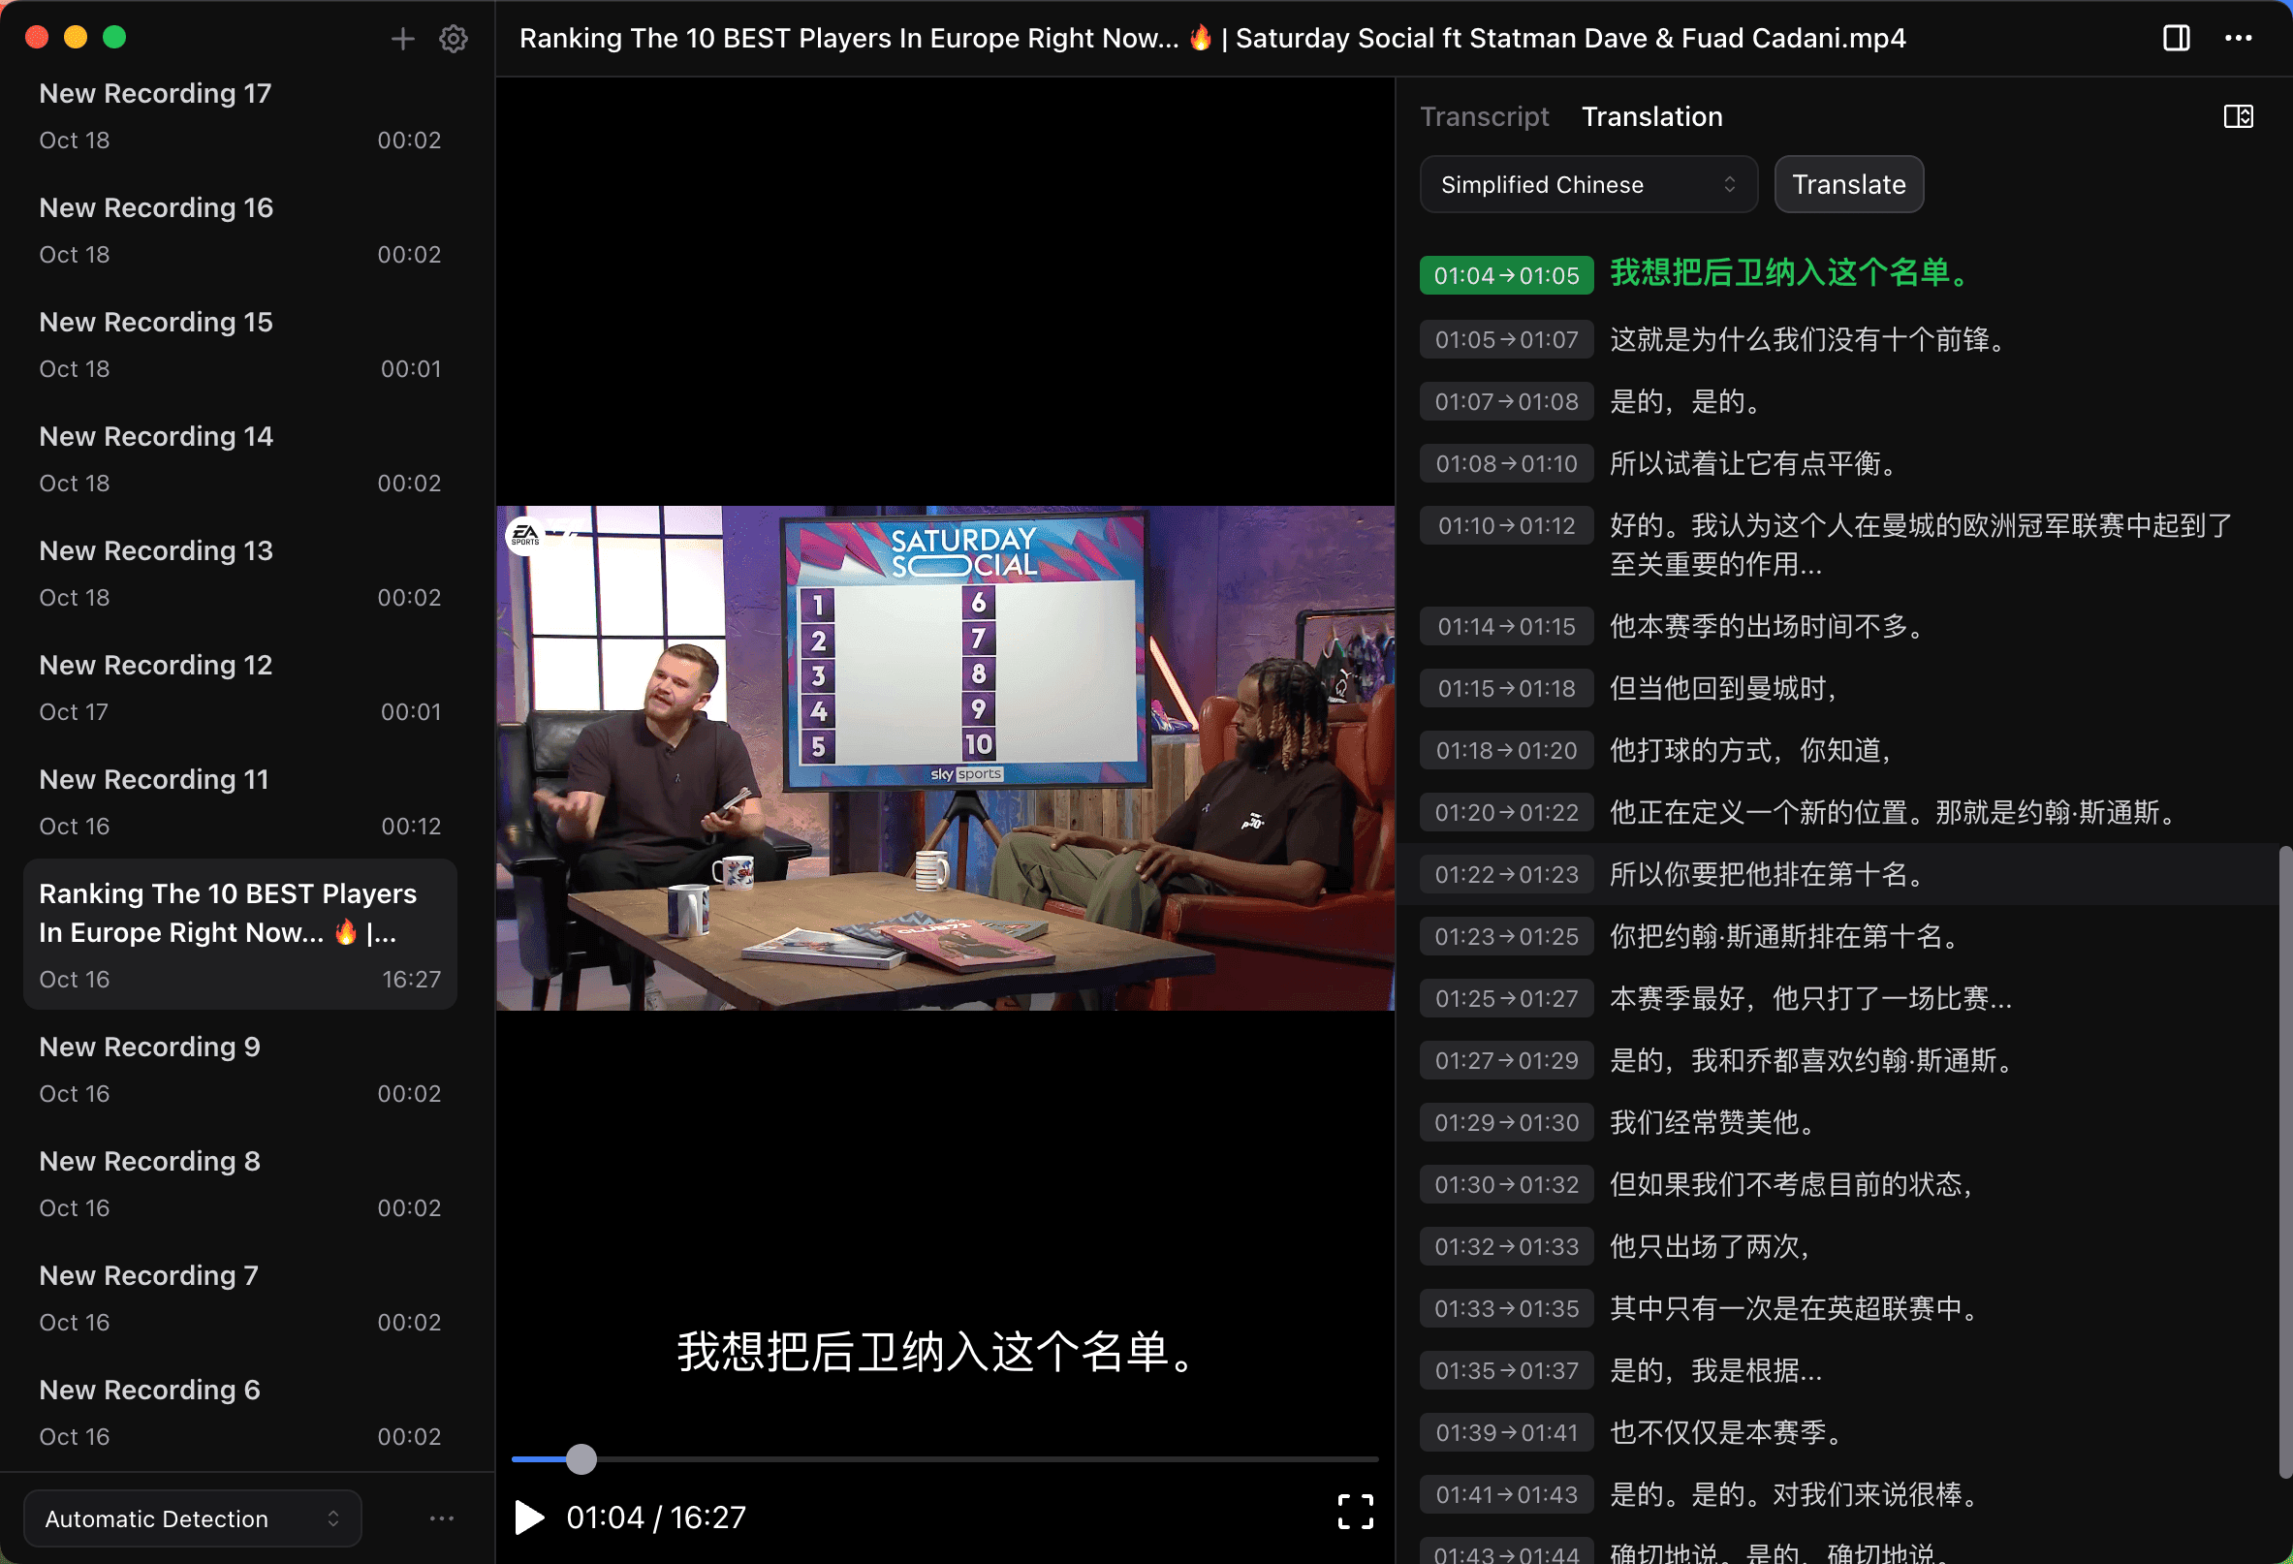Toggle the bilingual layout icon in Translation panel

click(2238, 116)
